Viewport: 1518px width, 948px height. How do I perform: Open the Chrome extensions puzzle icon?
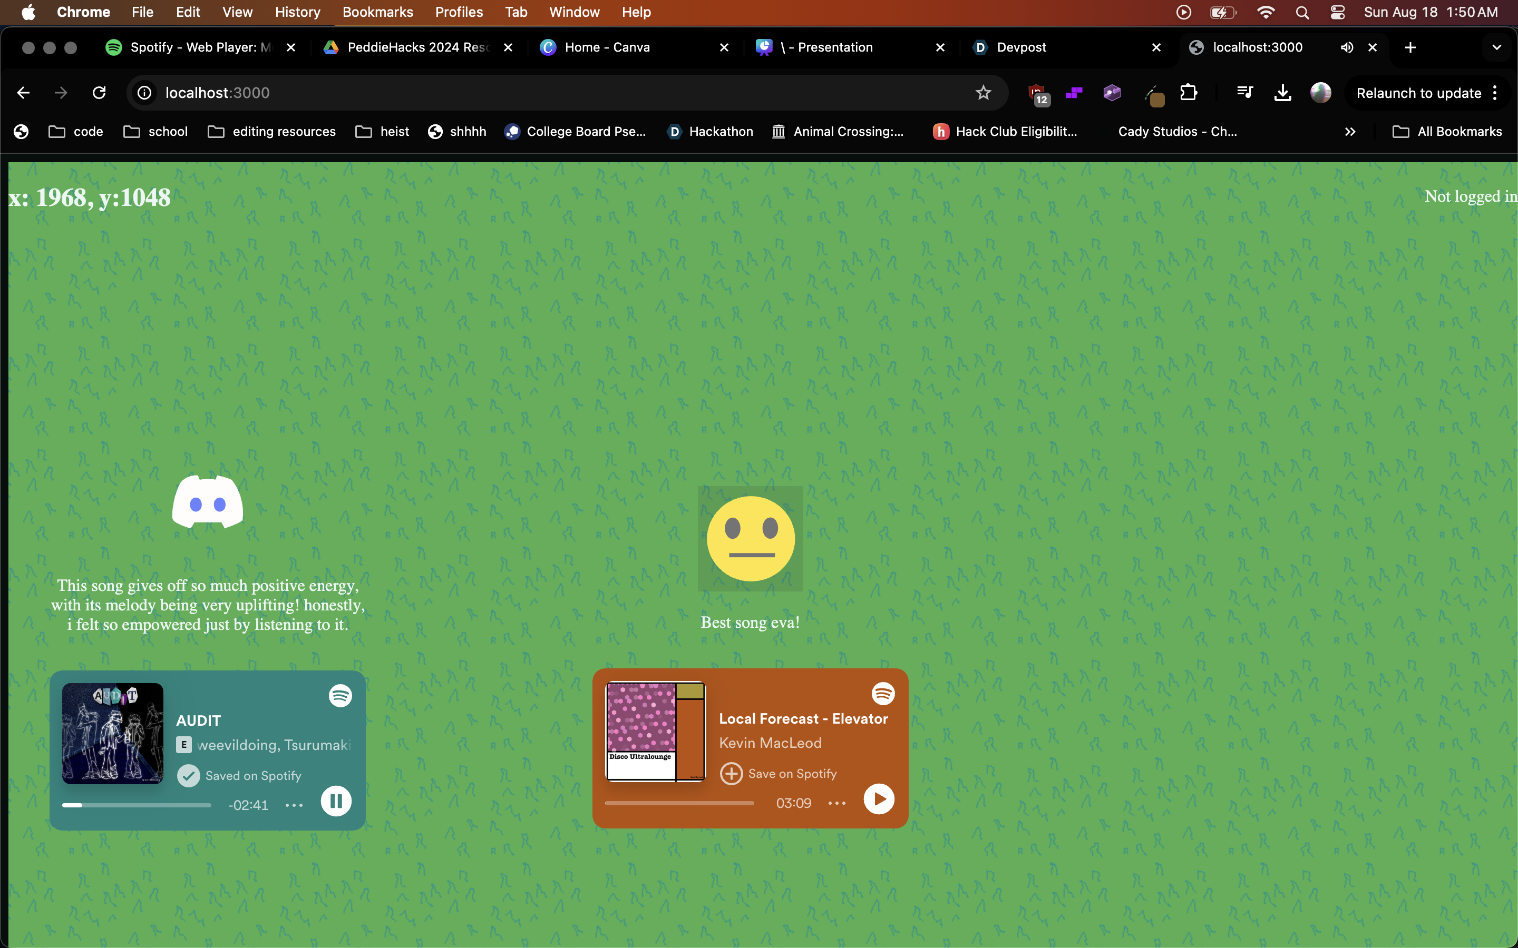click(1188, 93)
